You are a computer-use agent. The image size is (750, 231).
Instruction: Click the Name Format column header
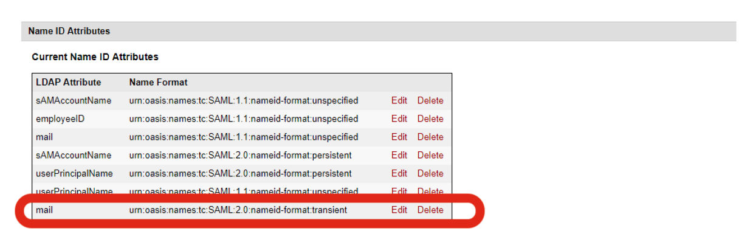click(x=159, y=82)
